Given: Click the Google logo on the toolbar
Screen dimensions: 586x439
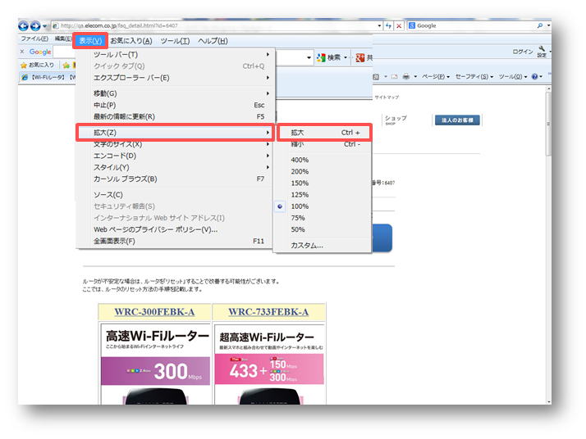Looking at the screenshot, I should click(40, 52).
